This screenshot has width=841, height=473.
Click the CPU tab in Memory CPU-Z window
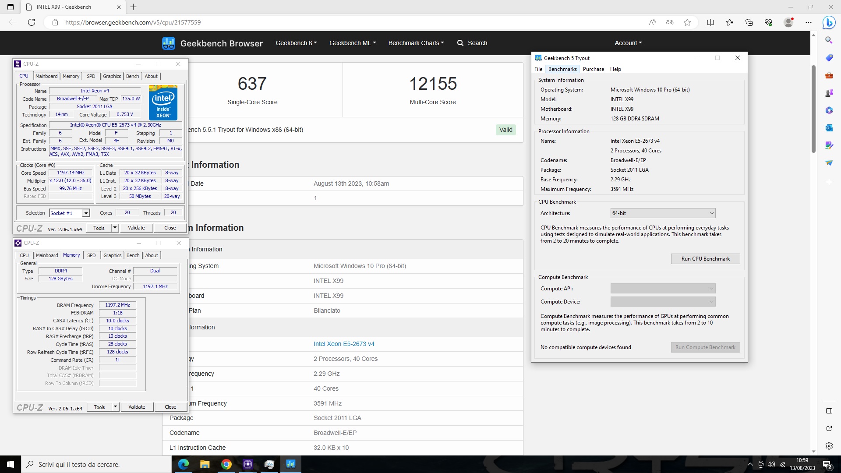pos(24,255)
